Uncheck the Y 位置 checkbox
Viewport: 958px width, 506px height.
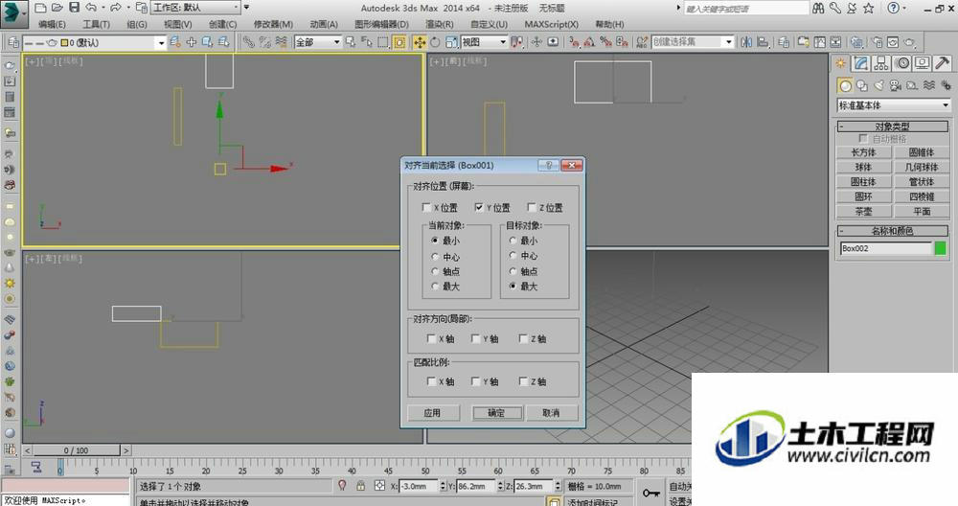(479, 208)
